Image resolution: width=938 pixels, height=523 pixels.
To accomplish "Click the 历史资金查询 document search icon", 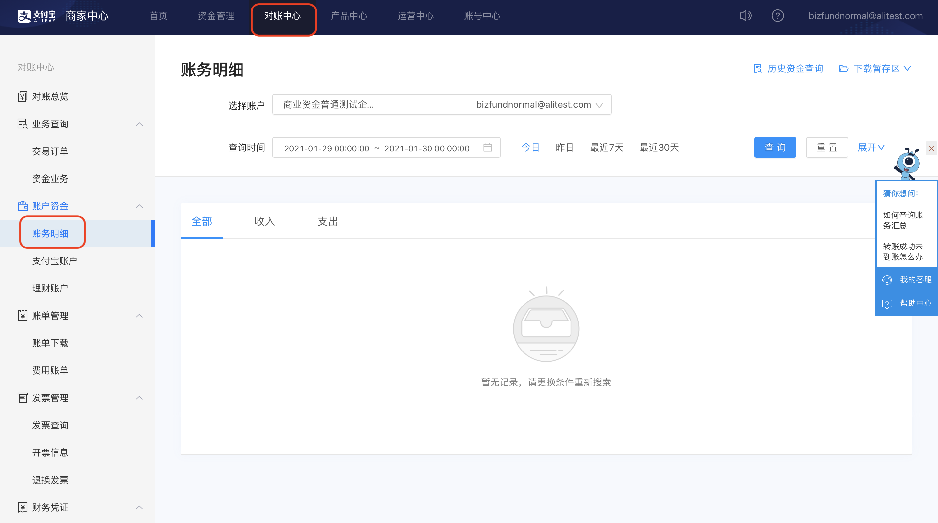I will [758, 68].
